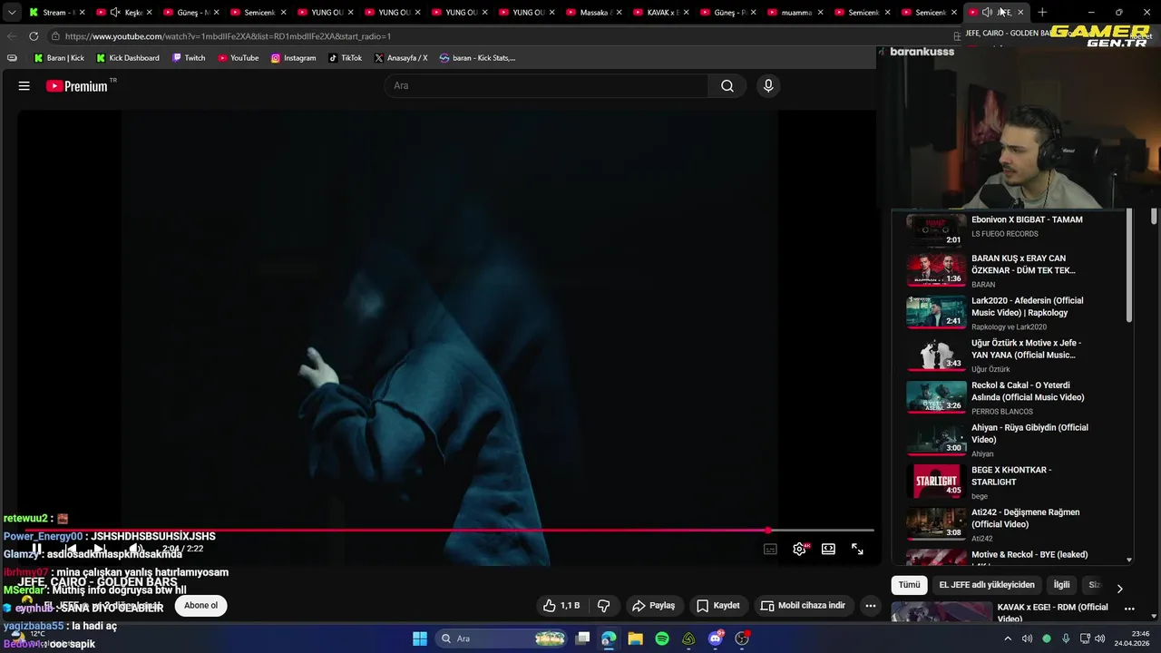The width and height of the screenshot is (1161, 653).
Task: Mute the player volume icon
Action: coord(134,549)
